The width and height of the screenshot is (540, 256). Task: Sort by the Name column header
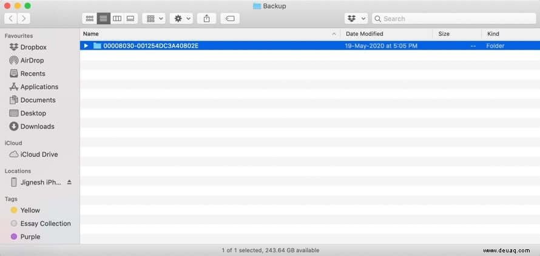[91, 34]
